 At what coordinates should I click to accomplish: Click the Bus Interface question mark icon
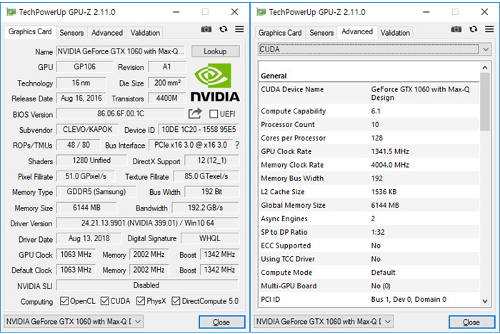tap(236, 146)
